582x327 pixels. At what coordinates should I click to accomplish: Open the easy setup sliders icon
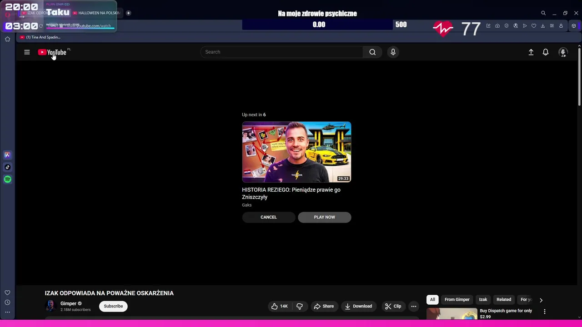[552, 26]
